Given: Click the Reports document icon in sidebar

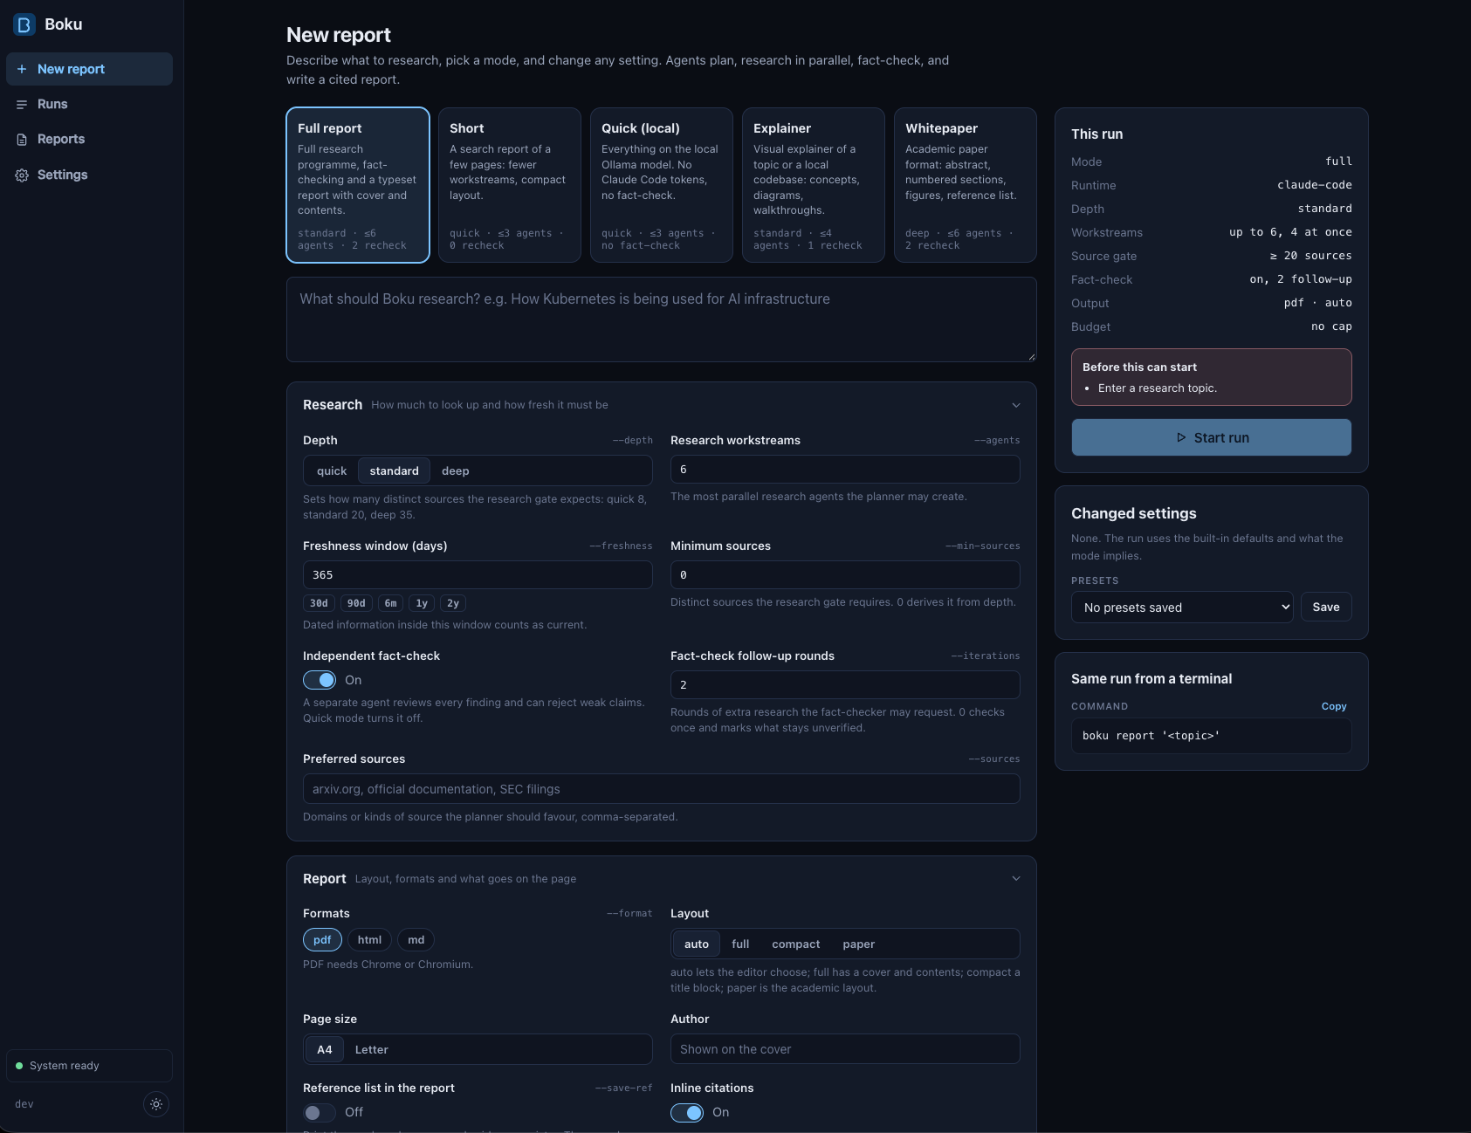Looking at the screenshot, I should pos(22,140).
